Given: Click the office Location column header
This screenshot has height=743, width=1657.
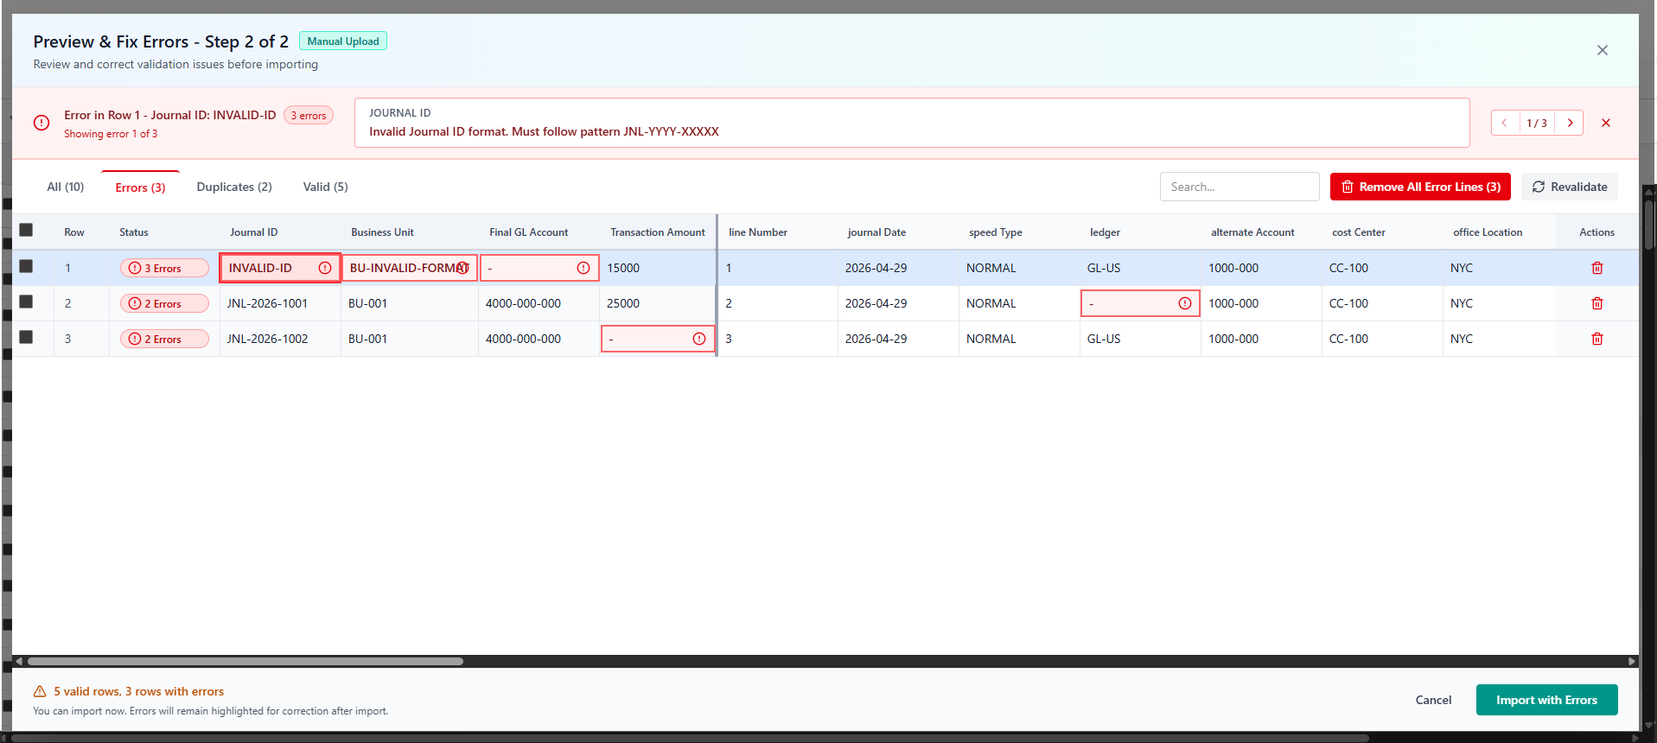Looking at the screenshot, I should click(x=1488, y=232).
